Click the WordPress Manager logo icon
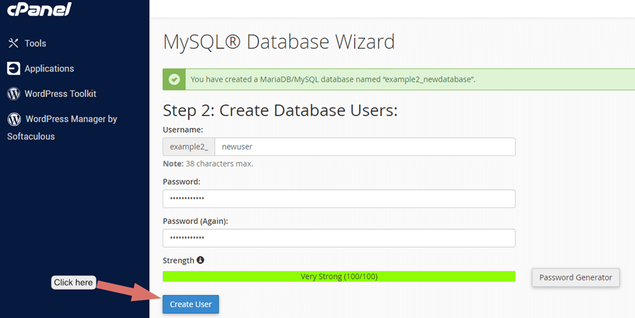Viewport: 635px width, 318px height. [x=14, y=119]
